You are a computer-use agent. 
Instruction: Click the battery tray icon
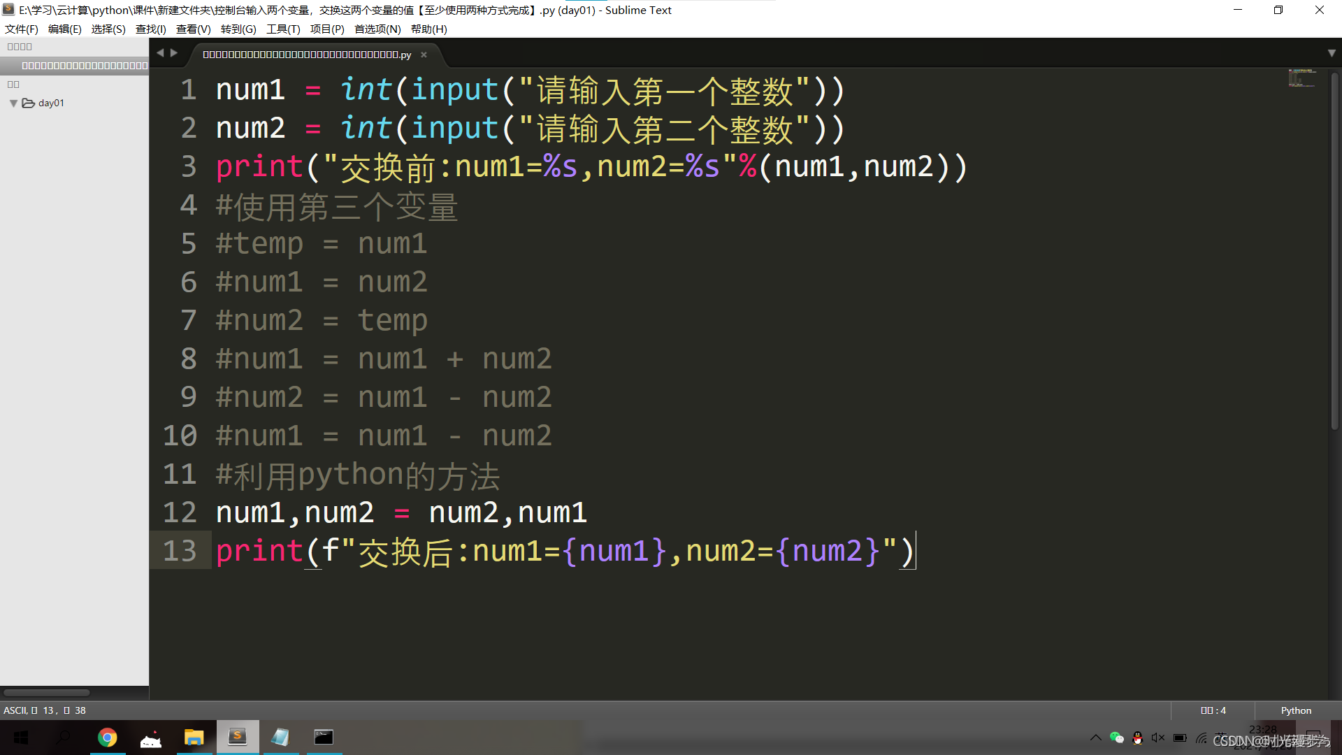pos(1180,738)
